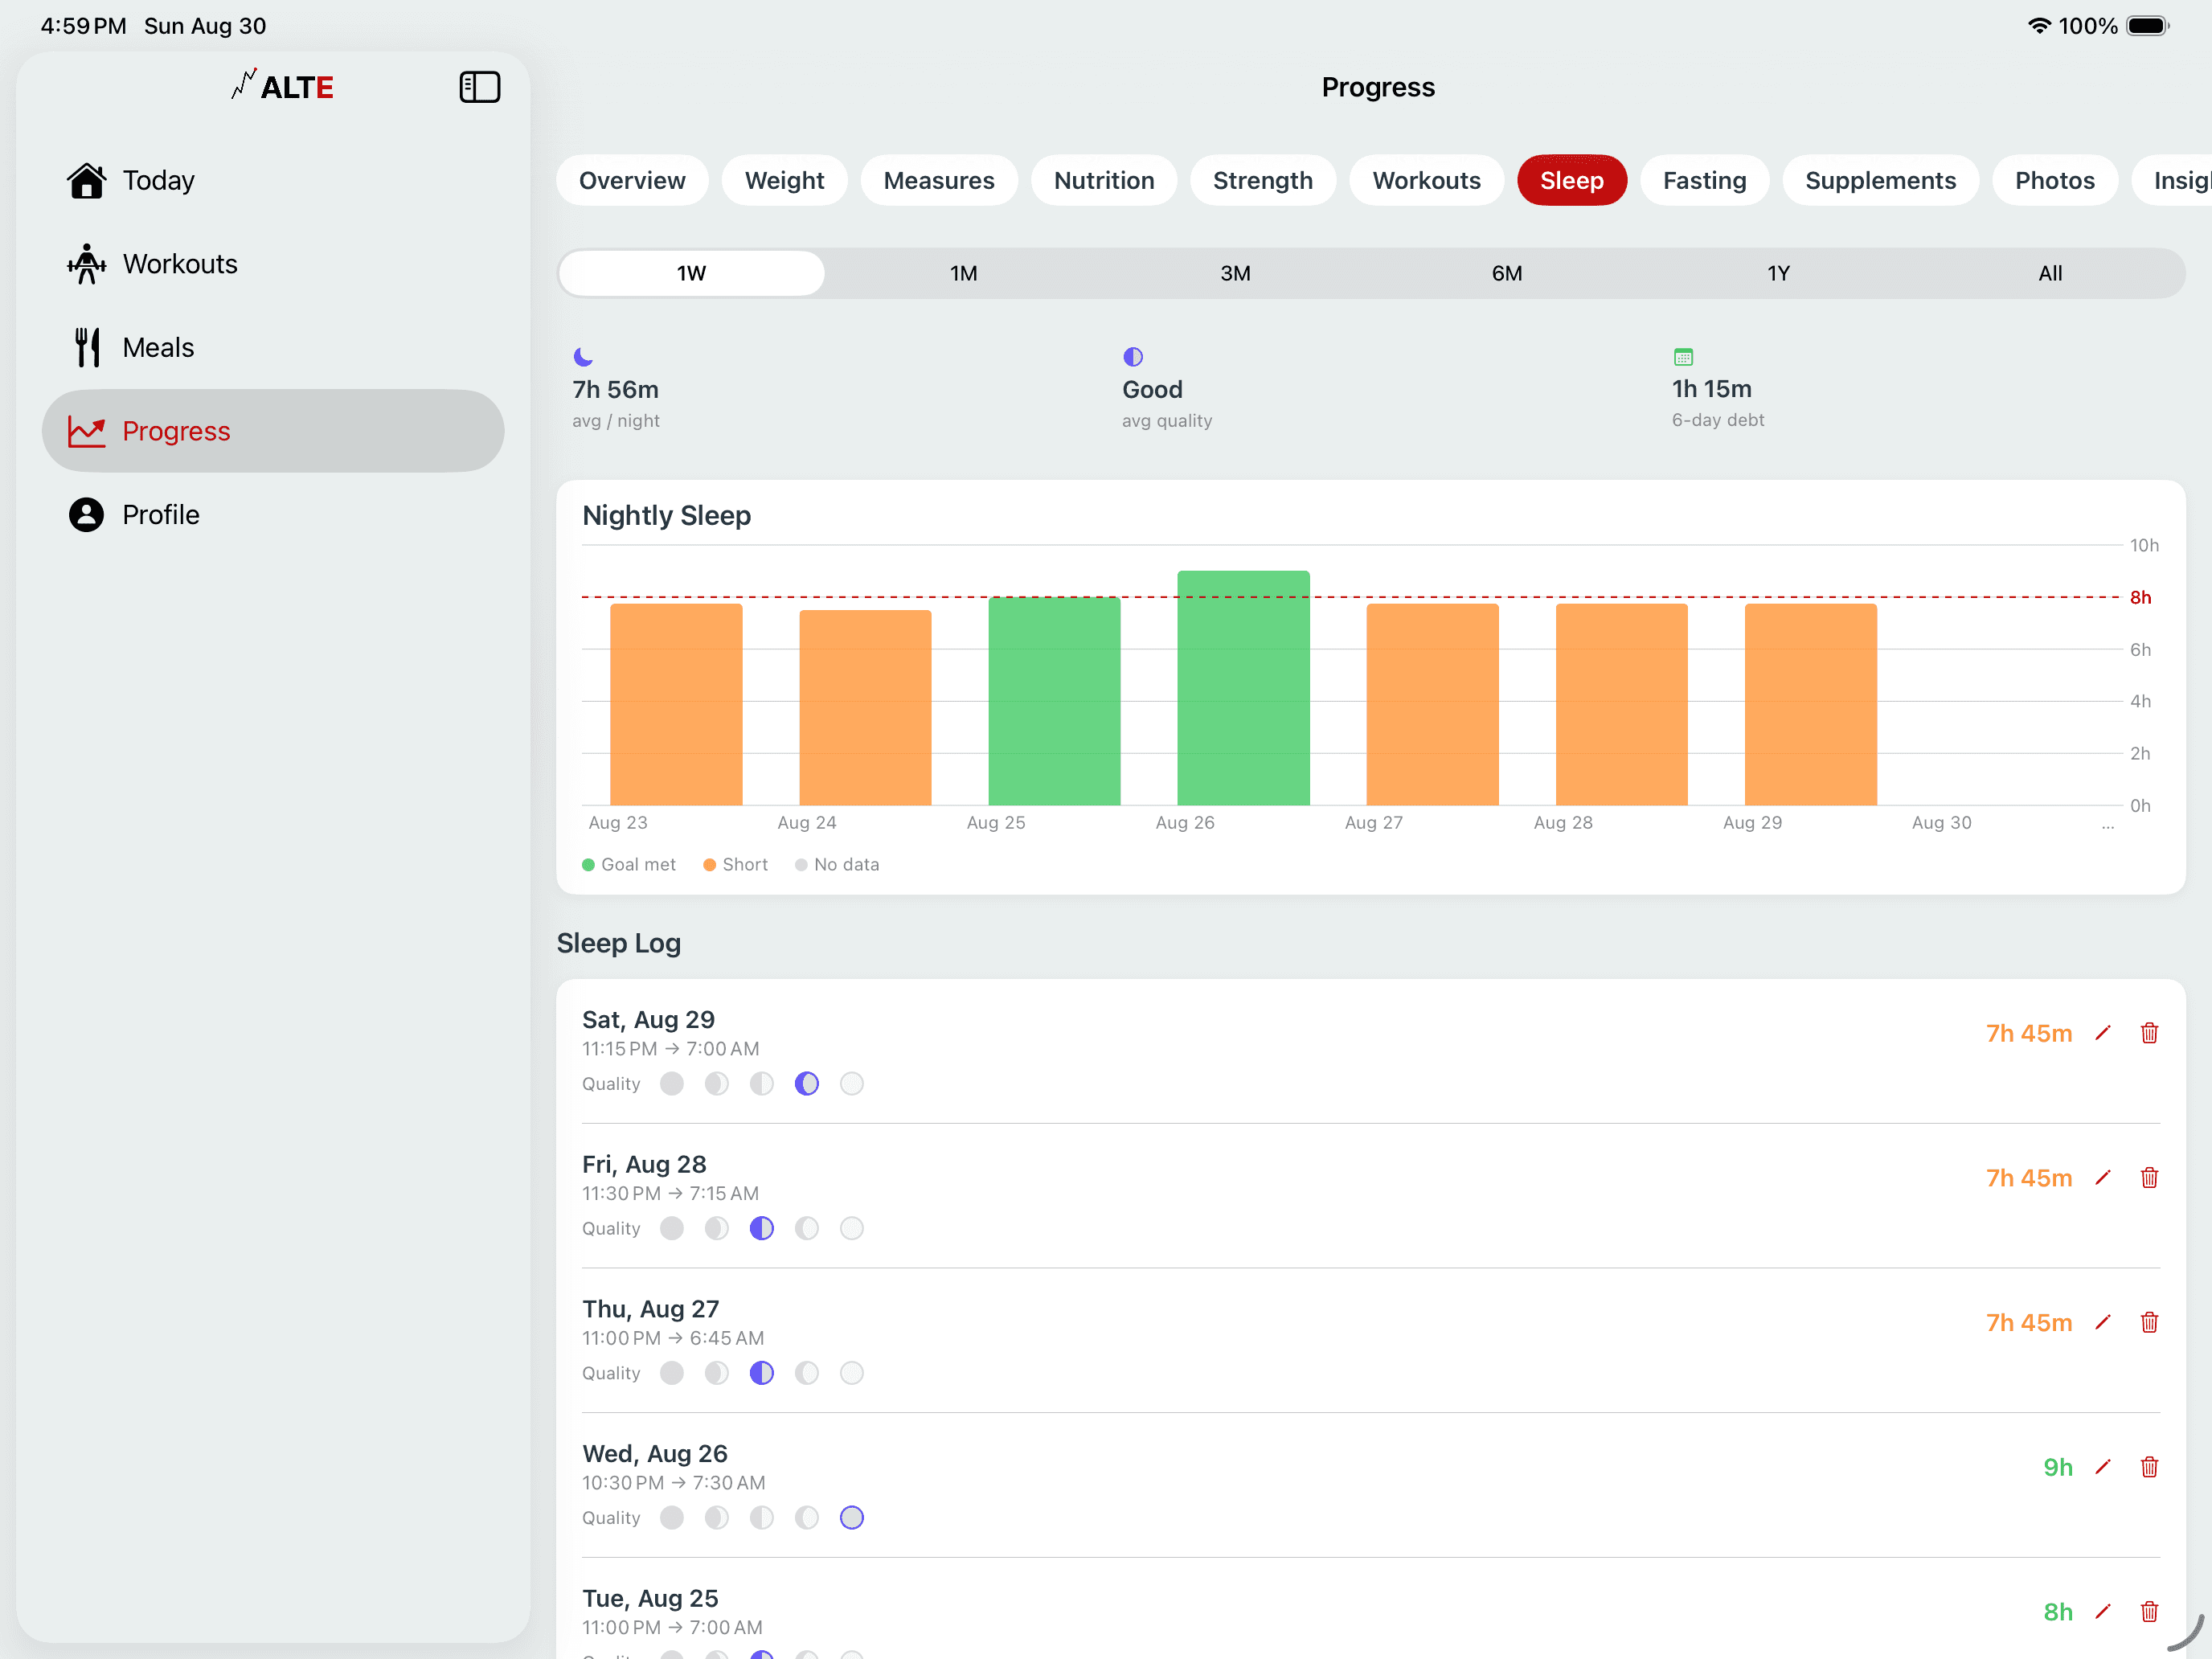Switch time range to All
This screenshot has width=2212, height=1659.
point(2049,273)
